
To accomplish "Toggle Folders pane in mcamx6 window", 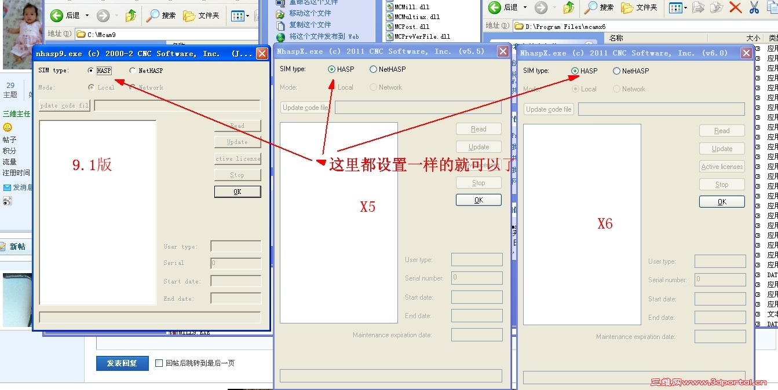I will [x=640, y=8].
